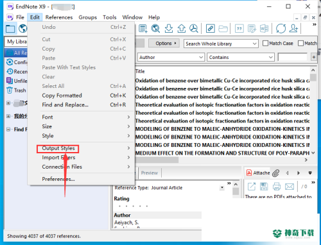Click the Attach File paperclip icon

coord(276,173)
